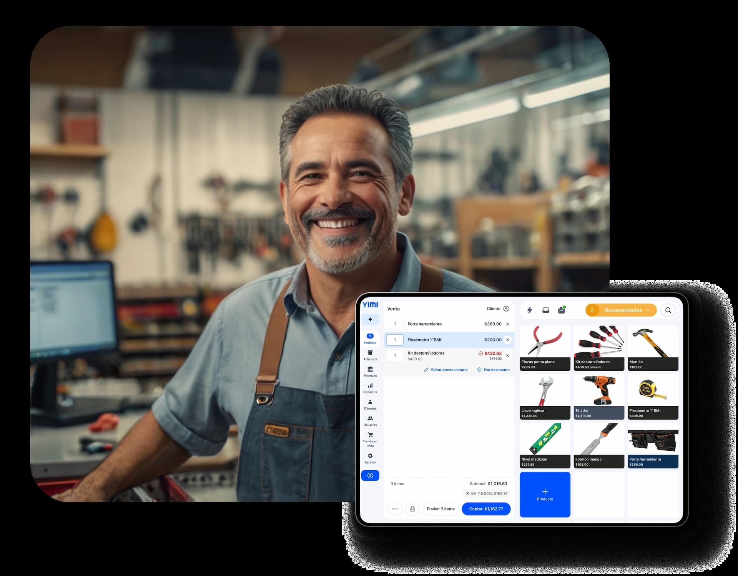Edit quantity field for Flexómetro 1"8Mt
This screenshot has height=576, width=738.
pos(395,340)
